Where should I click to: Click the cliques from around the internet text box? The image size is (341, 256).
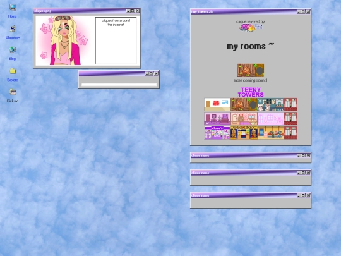point(116,40)
